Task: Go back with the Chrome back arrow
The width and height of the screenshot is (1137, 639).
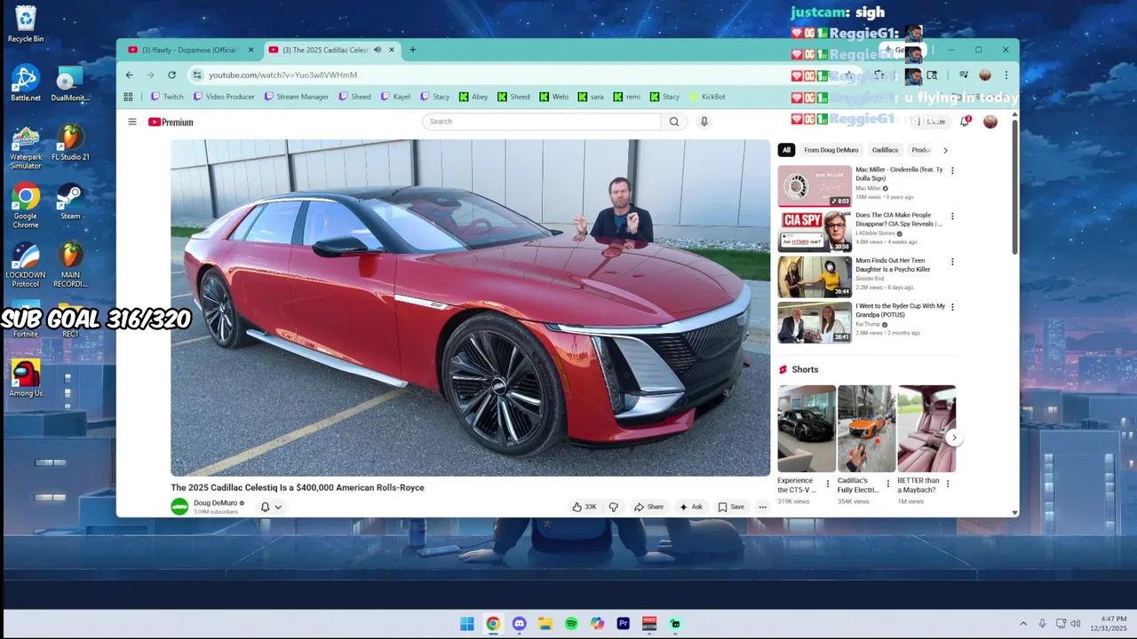Action: [130, 75]
